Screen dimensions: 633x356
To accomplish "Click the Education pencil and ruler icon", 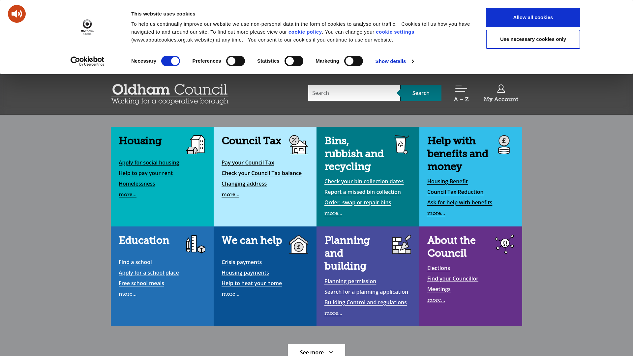I will (196, 244).
